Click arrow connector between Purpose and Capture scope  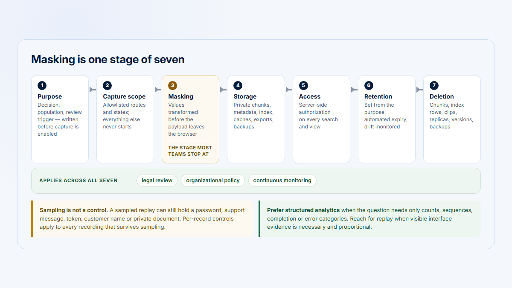click(93, 90)
